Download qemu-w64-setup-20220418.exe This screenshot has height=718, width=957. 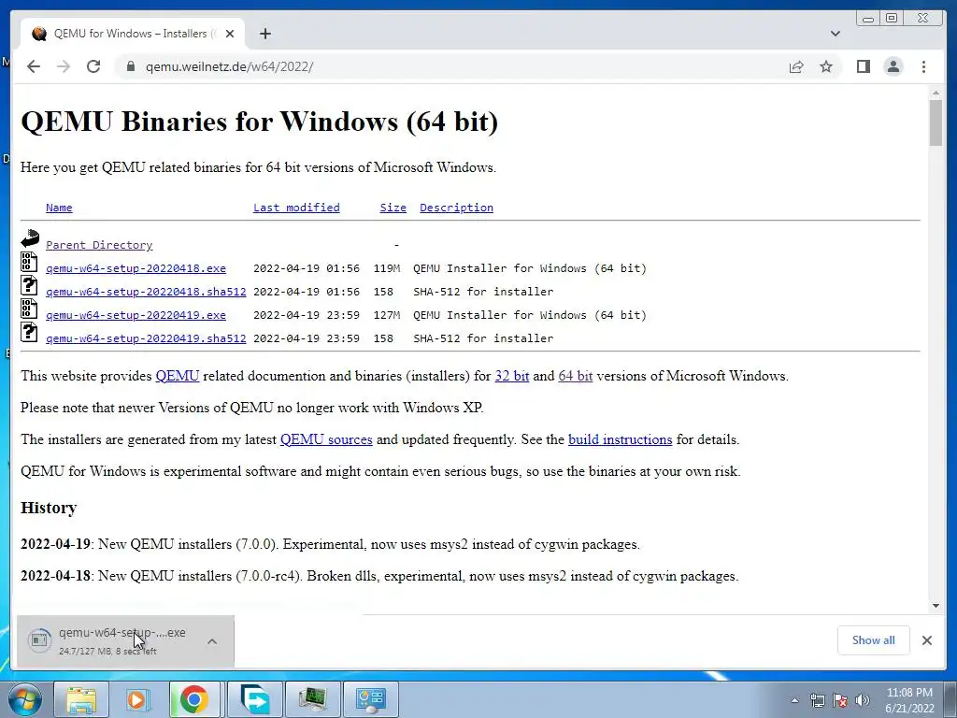(136, 268)
